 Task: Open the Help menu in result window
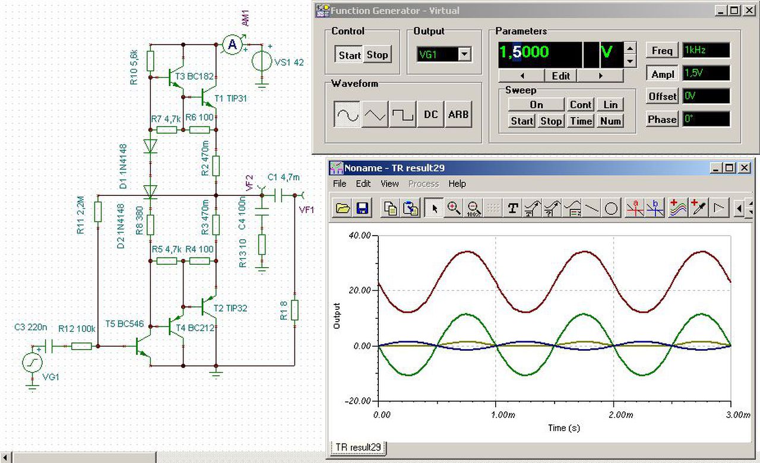pyautogui.click(x=457, y=184)
